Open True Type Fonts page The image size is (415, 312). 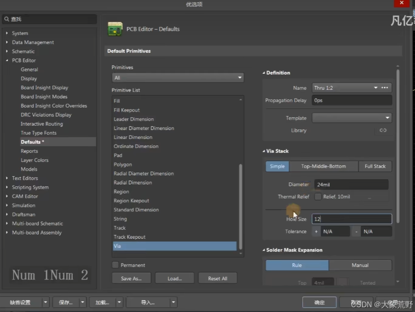coord(39,133)
